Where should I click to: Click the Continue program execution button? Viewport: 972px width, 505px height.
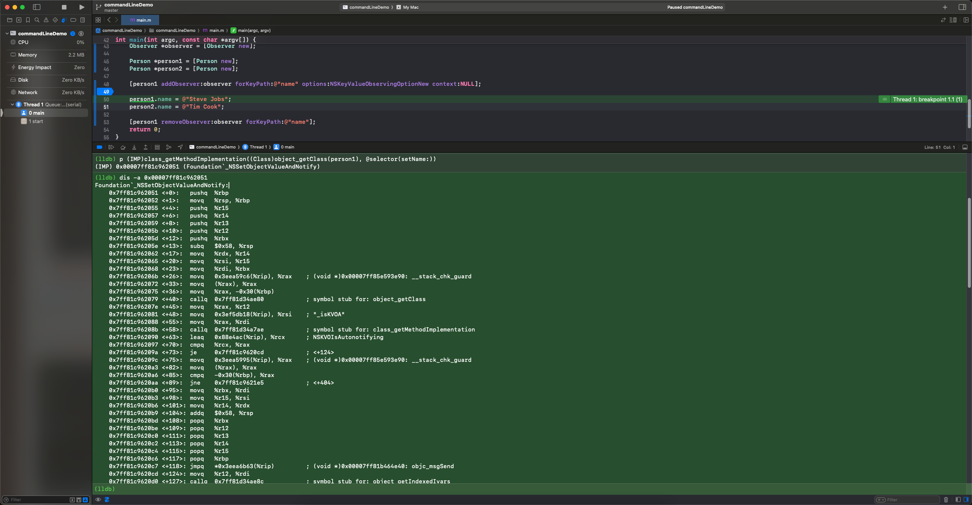click(111, 147)
